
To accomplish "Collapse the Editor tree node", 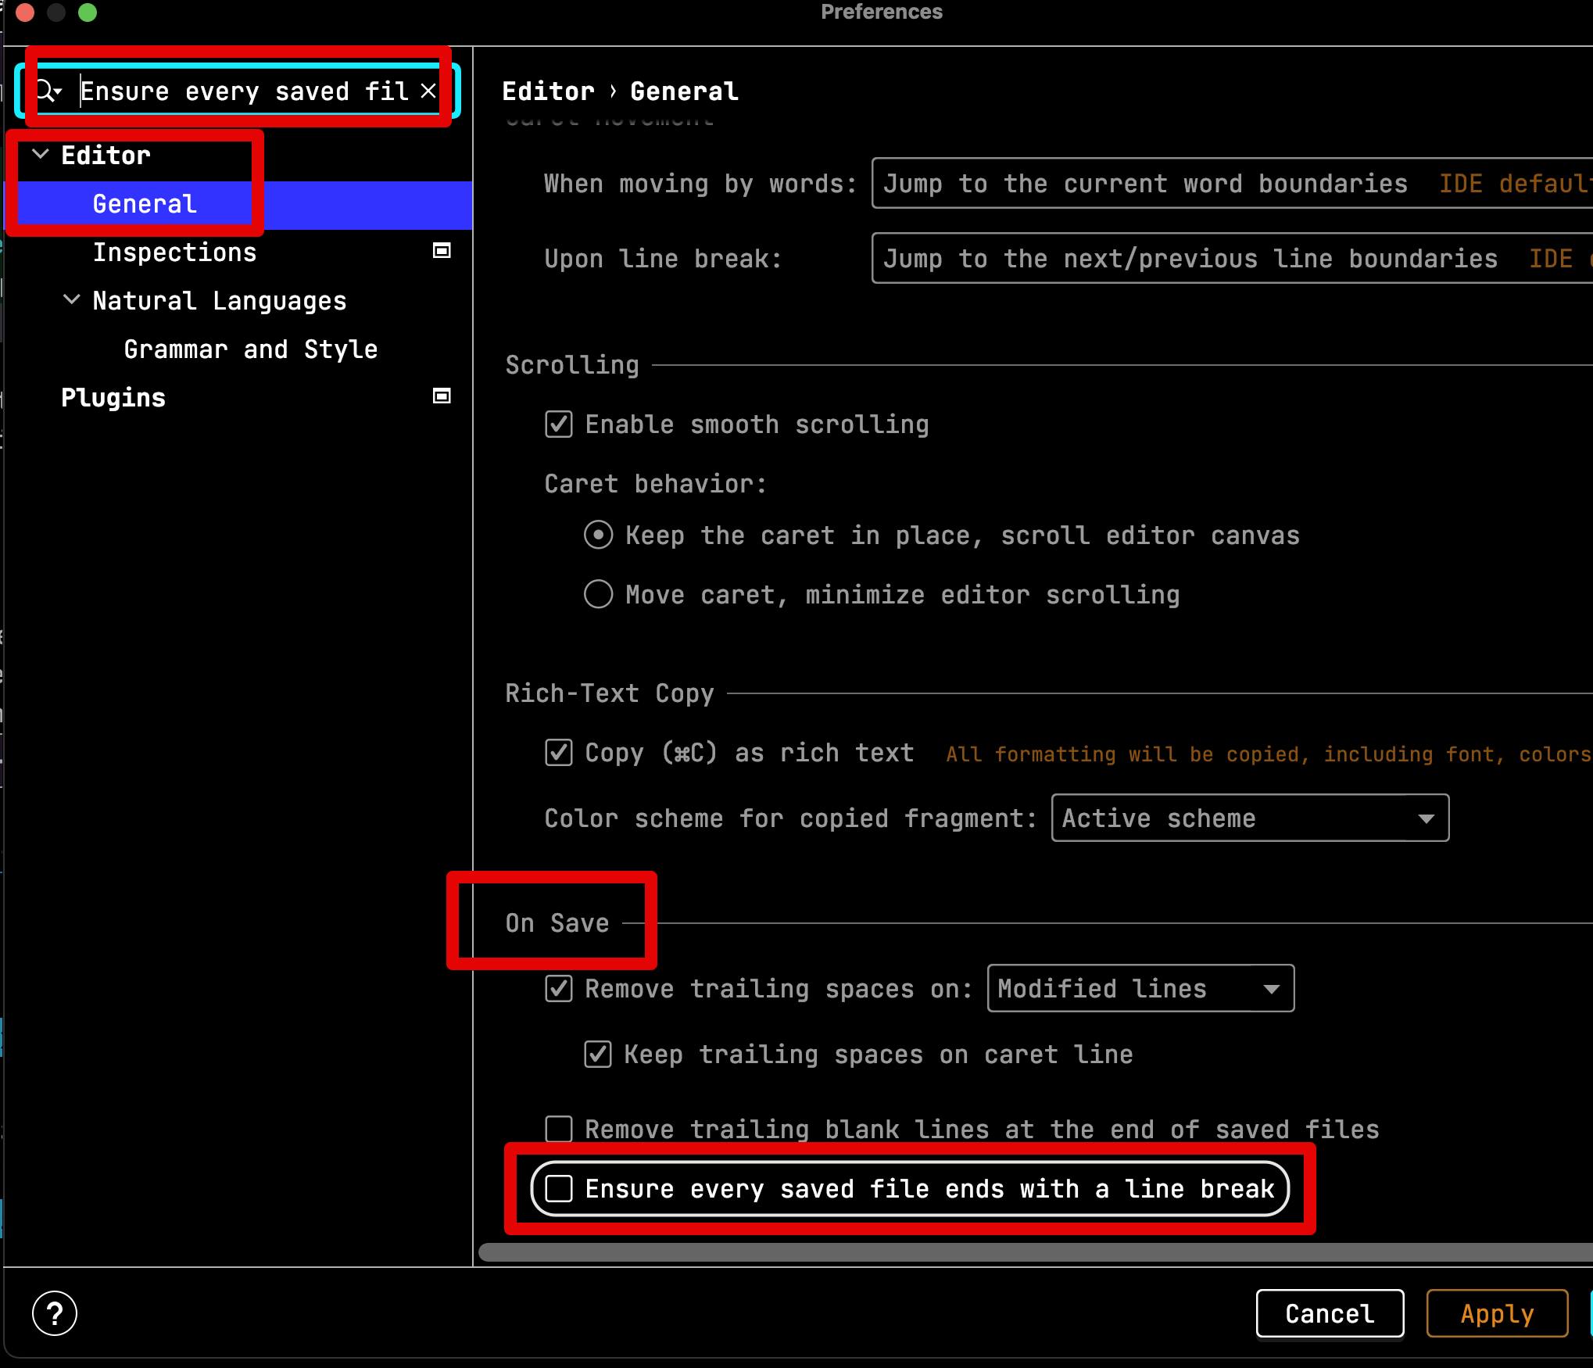I will click(41, 154).
